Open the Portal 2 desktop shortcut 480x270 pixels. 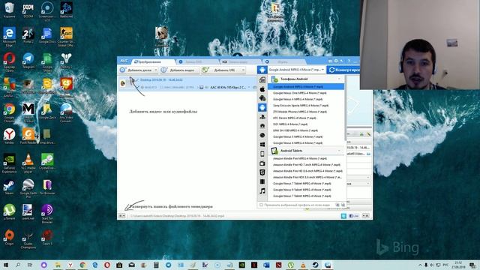click(28, 35)
